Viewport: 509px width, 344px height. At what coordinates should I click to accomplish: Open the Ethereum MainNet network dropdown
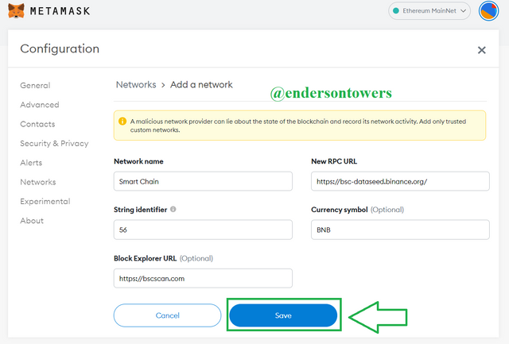(430, 11)
